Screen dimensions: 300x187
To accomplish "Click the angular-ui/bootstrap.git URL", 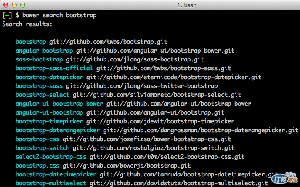I will [155, 112].
